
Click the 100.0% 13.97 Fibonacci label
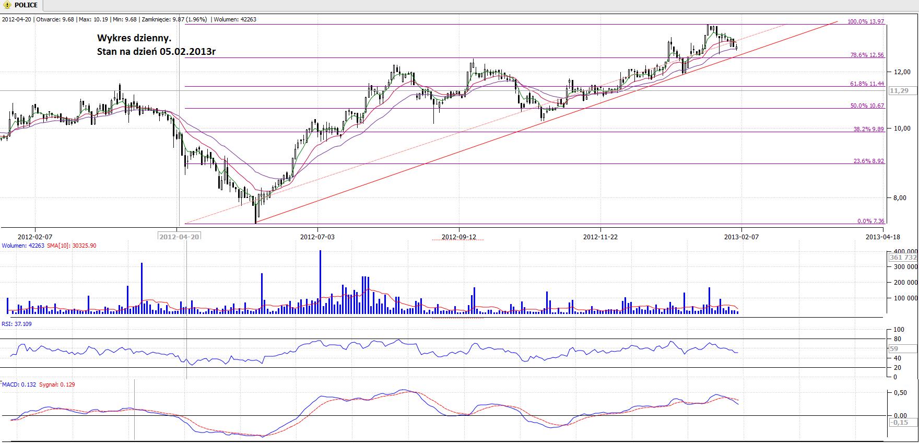pyautogui.click(x=866, y=21)
